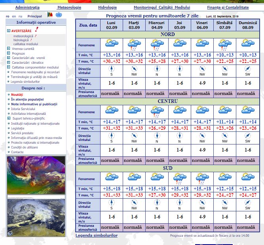The image size is (264, 245).
Task: Click the blue WMO globe emblem
Action: coord(59,15)
